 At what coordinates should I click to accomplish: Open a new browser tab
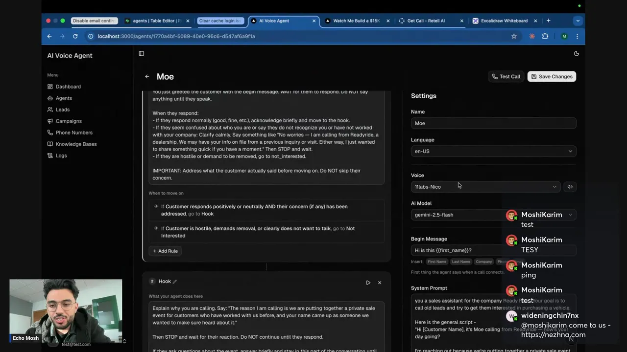549,21
